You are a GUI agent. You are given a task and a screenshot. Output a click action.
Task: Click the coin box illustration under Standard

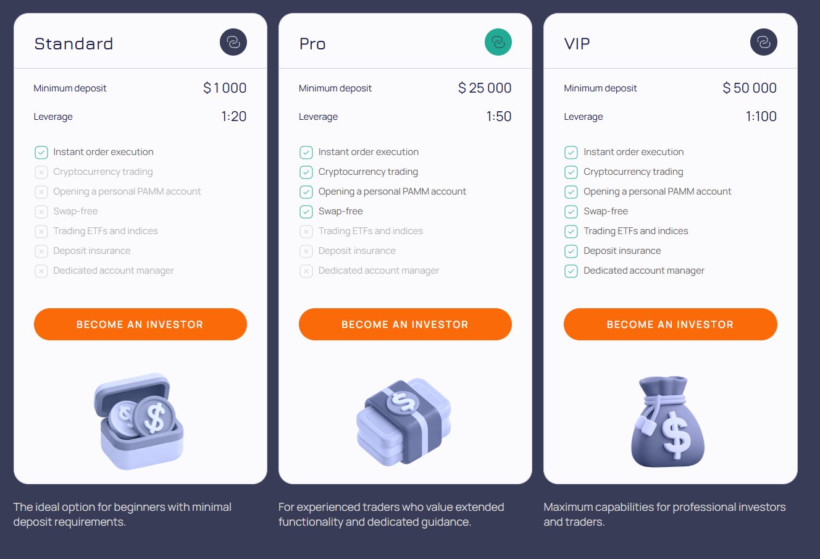point(139,421)
